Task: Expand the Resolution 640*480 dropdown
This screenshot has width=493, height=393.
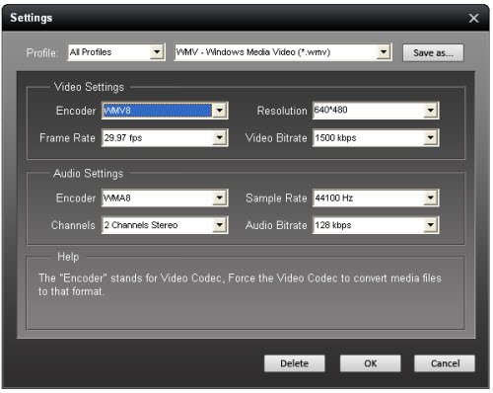Action: click(376, 111)
